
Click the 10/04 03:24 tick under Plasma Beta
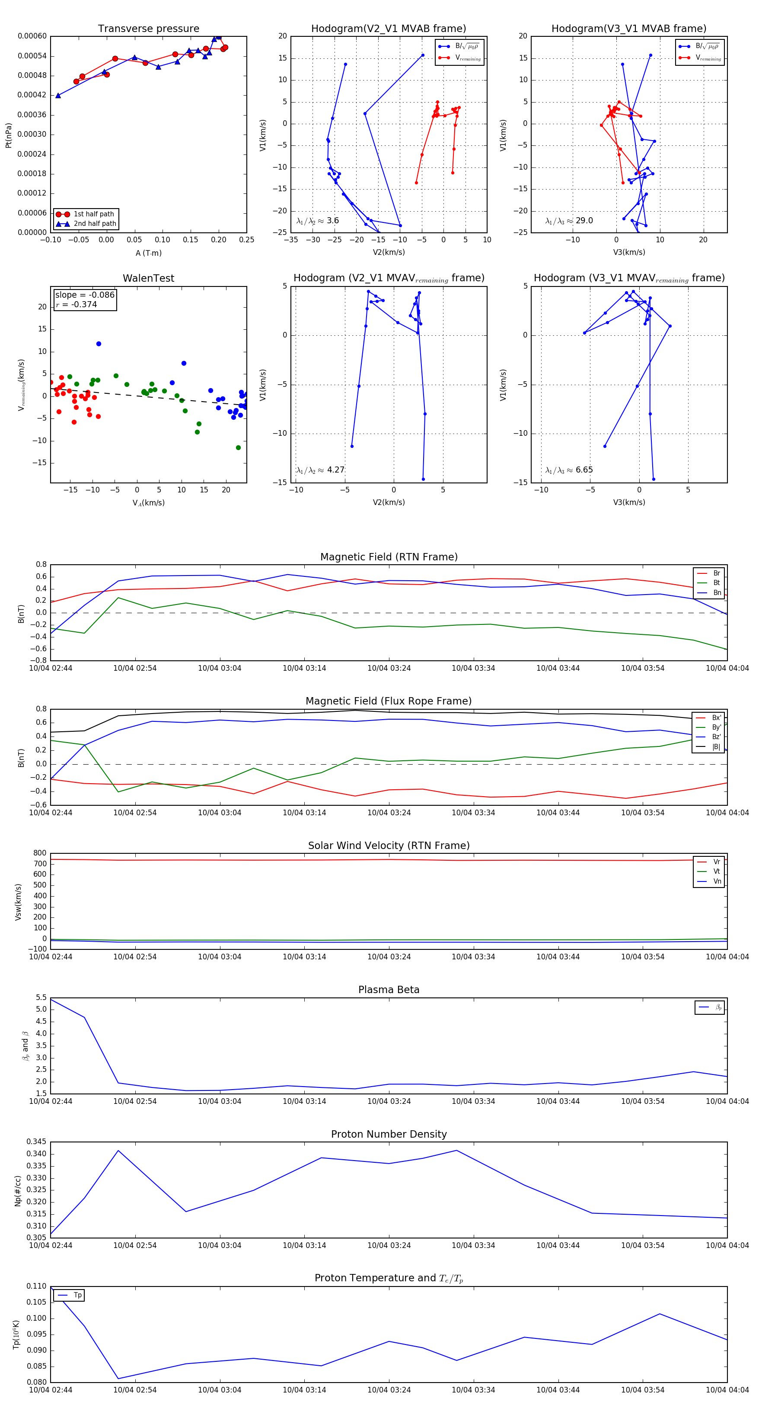click(x=389, y=1101)
